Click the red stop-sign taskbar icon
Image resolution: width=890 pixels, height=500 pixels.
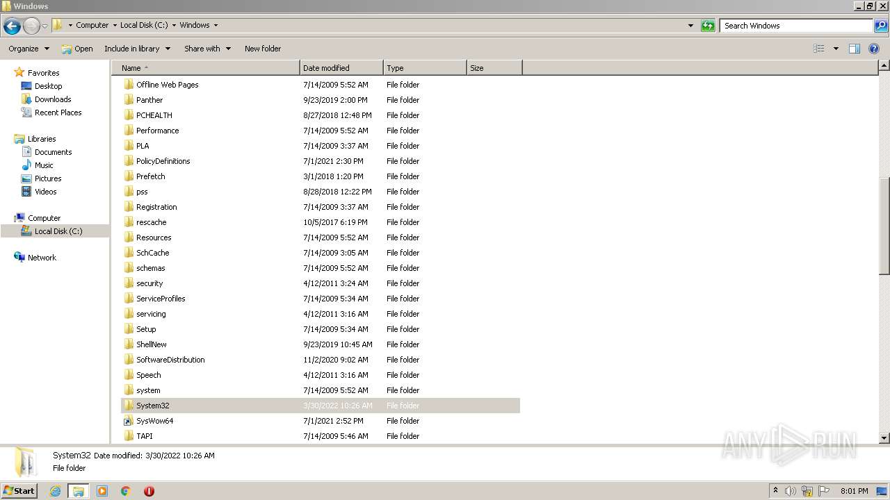pos(149,491)
